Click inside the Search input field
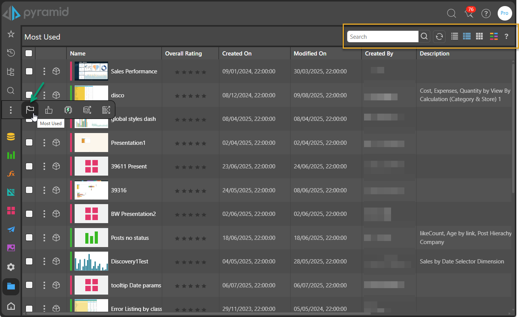 click(x=382, y=36)
